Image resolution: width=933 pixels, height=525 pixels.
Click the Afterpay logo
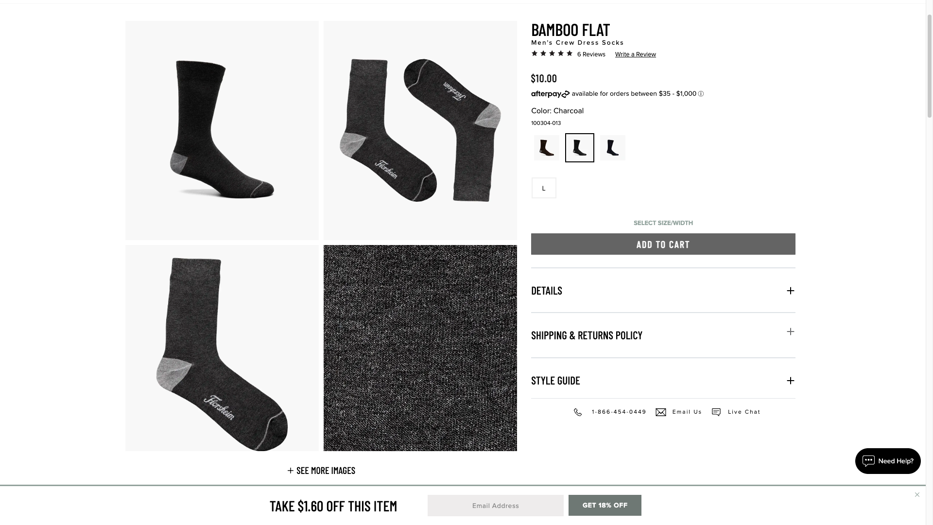tap(550, 94)
